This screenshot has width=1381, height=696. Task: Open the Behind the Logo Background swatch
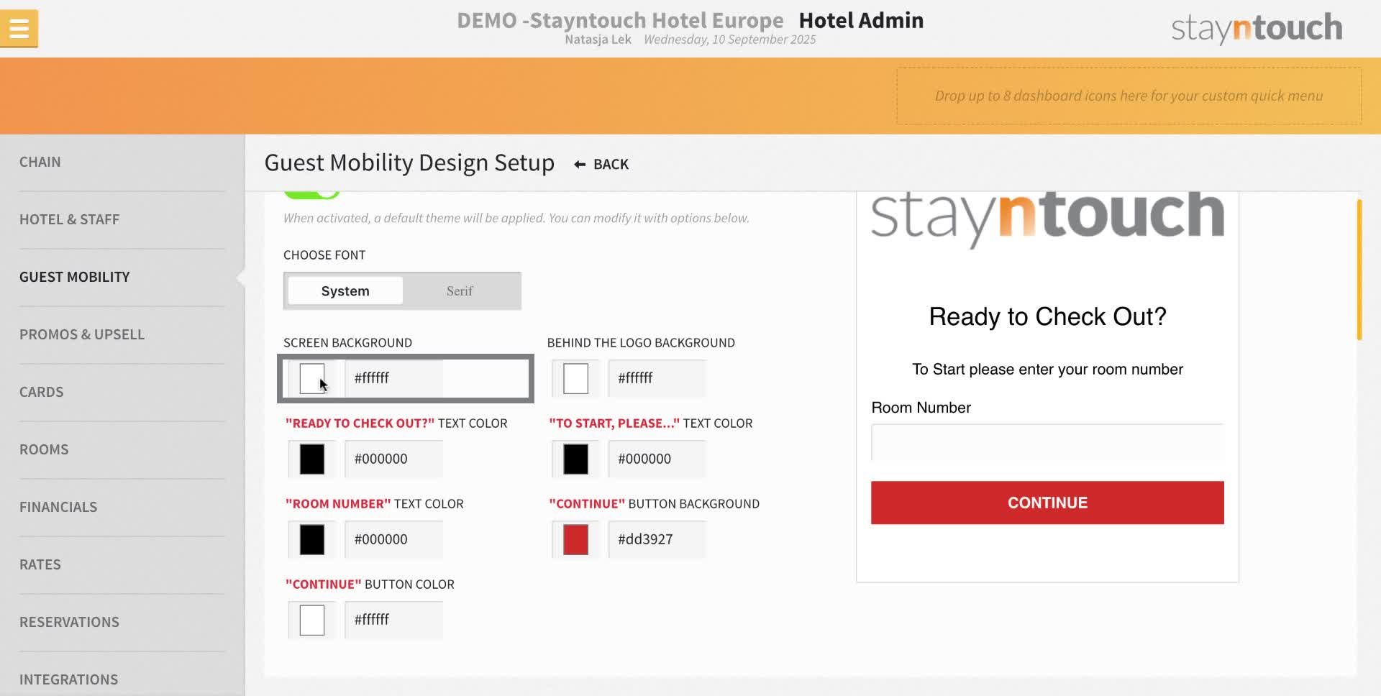pyautogui.click(x=575, y=378)
